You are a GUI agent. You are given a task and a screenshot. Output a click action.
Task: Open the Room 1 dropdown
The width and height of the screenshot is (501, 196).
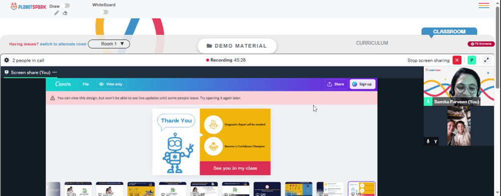109,44
